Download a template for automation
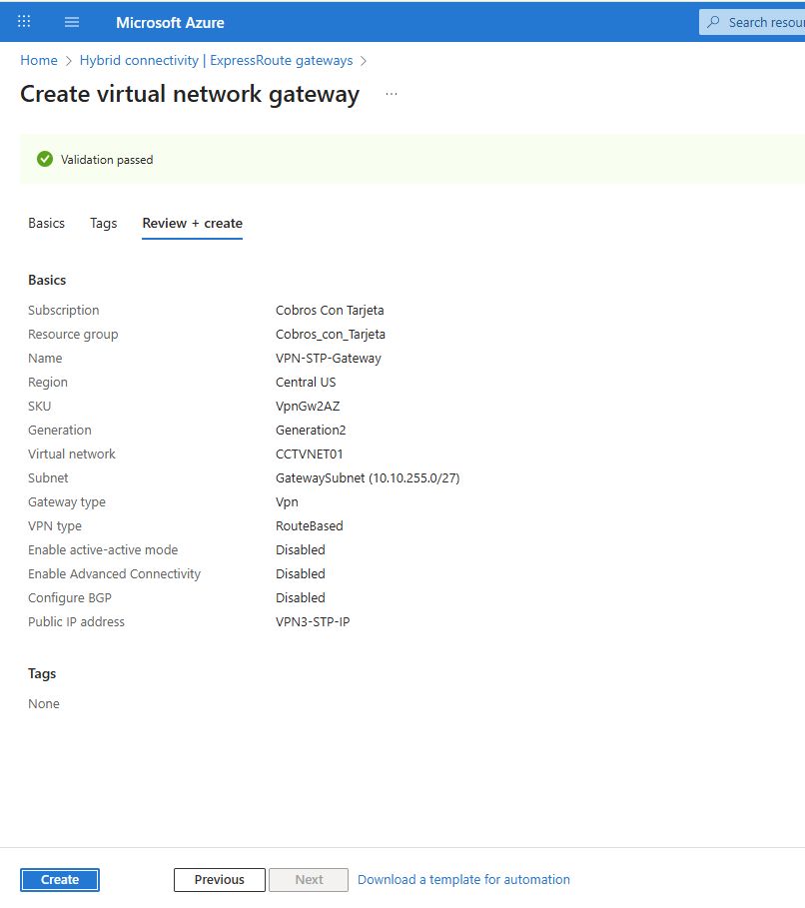805x908 pixels. click(463, 880)
